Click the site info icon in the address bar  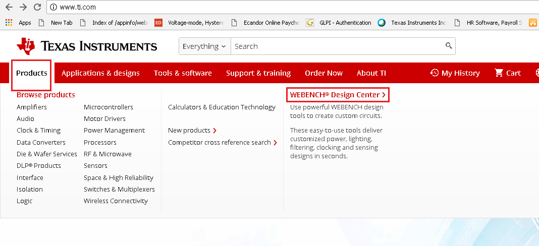pos(53,7)
